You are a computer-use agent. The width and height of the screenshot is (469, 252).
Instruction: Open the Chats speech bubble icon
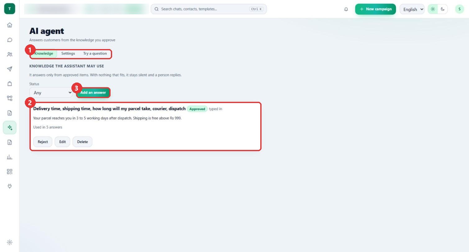tap(10, 40)
